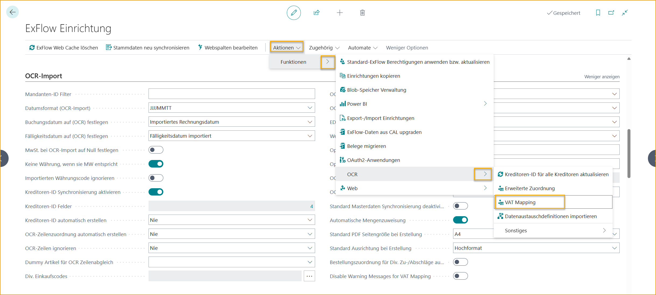Click the share icon
656x295 pixels.
coord(317,13)
